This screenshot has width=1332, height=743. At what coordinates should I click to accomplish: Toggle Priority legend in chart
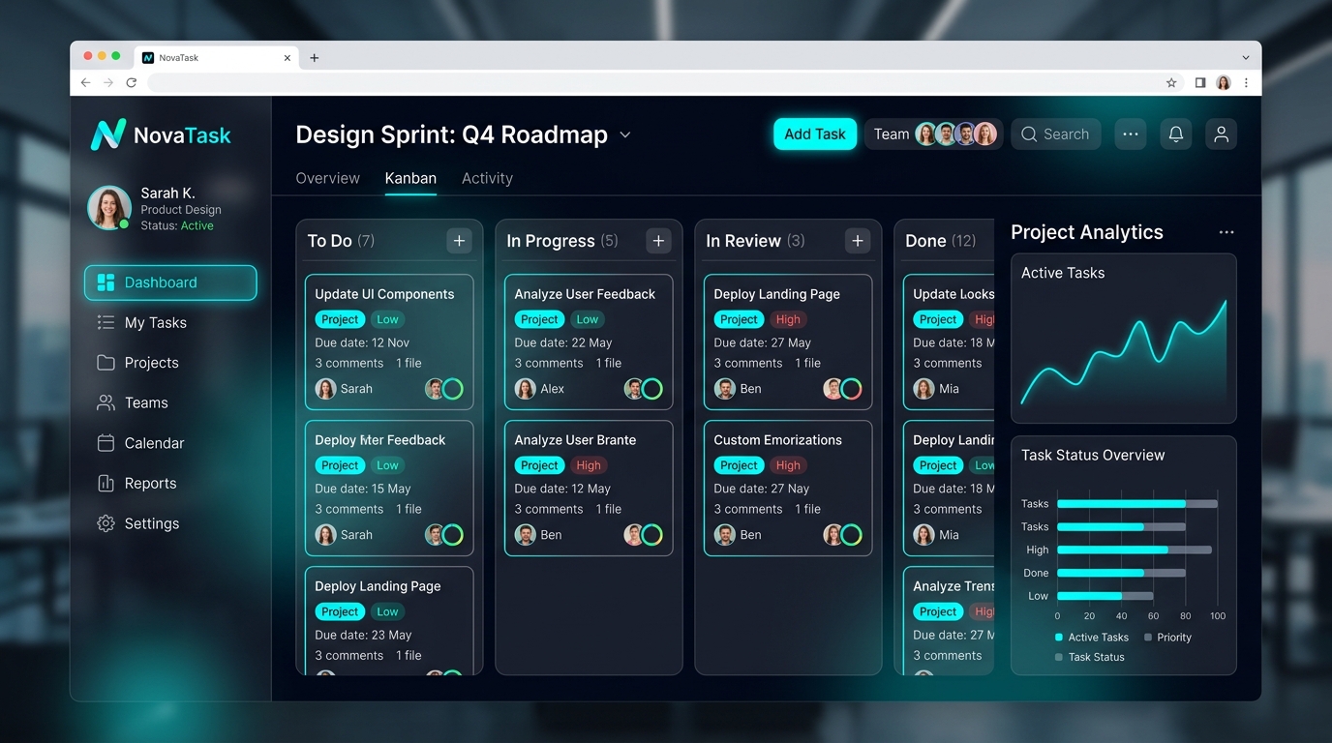click(1167, 638)
